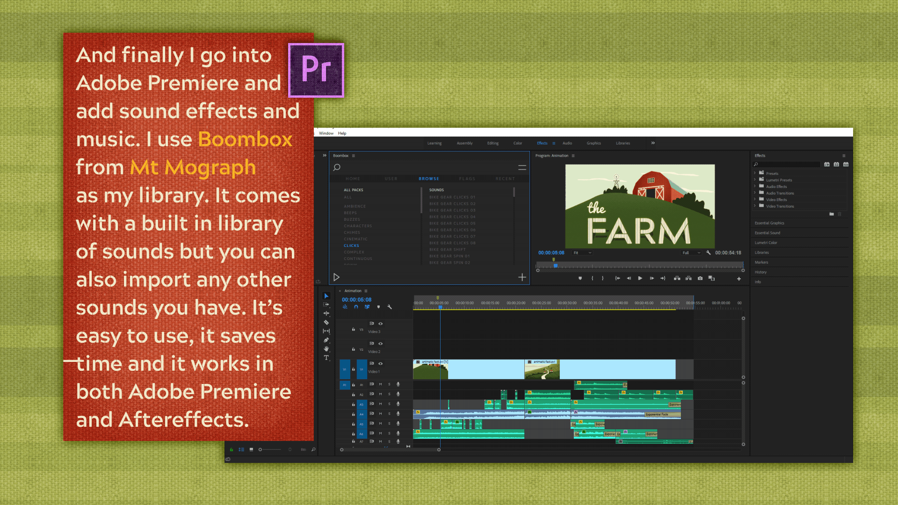898x505 pixels.
Task: Click Boombox plus add button
Action: tap(522, 277)
